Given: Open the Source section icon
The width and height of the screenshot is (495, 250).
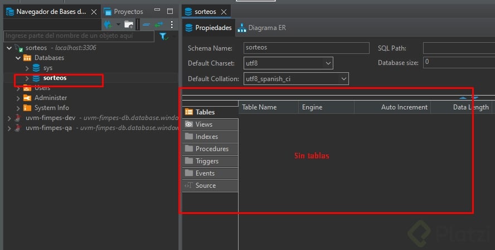Looking at the screenshot, I should [x=188, y=186].
